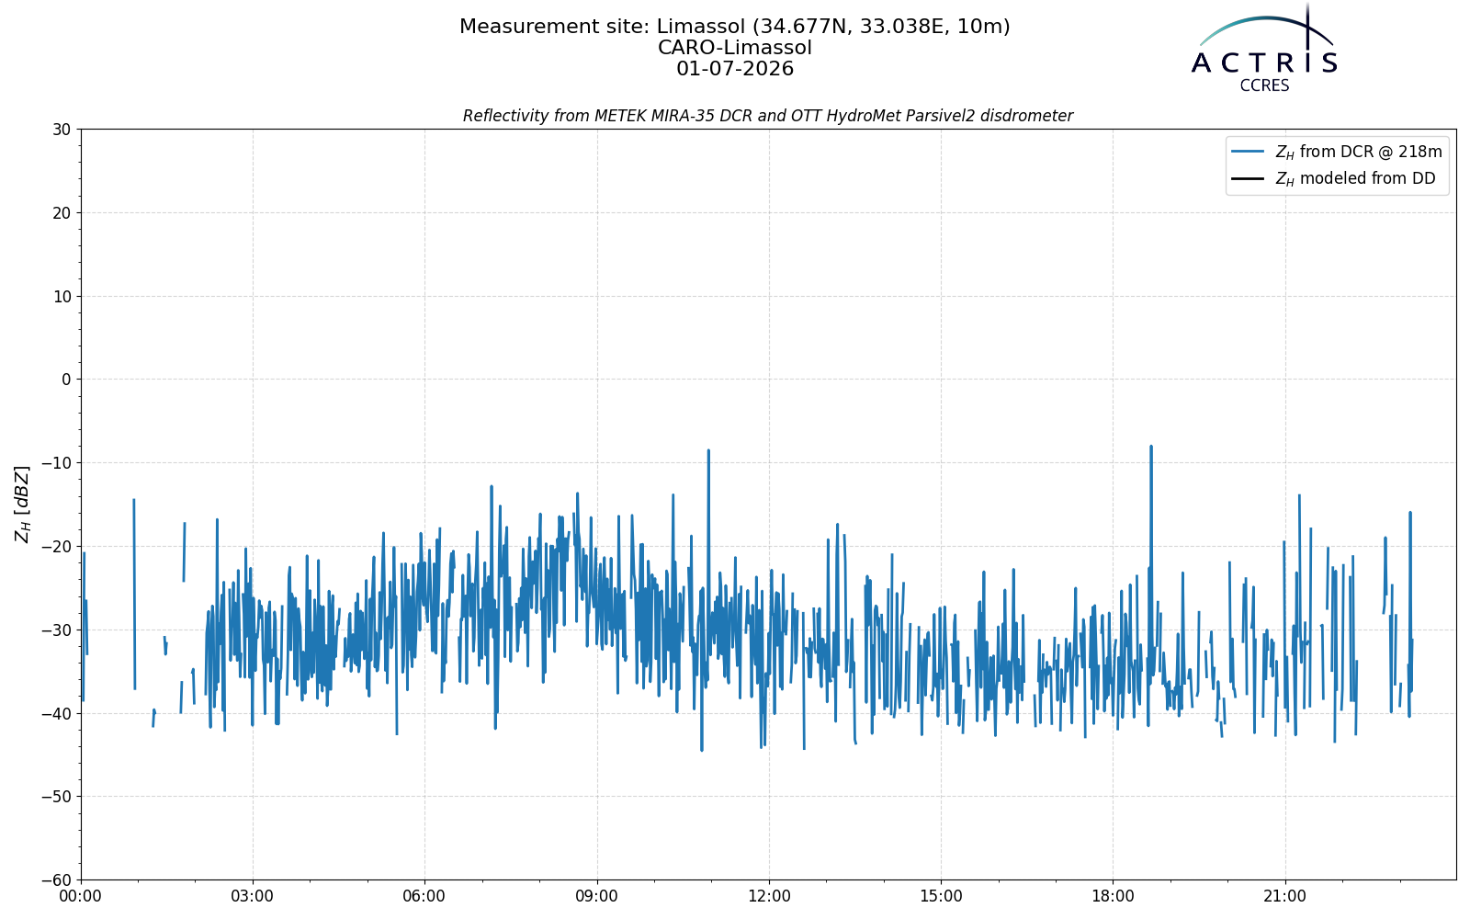Click the black line sample in the legend

(1248, 178)
